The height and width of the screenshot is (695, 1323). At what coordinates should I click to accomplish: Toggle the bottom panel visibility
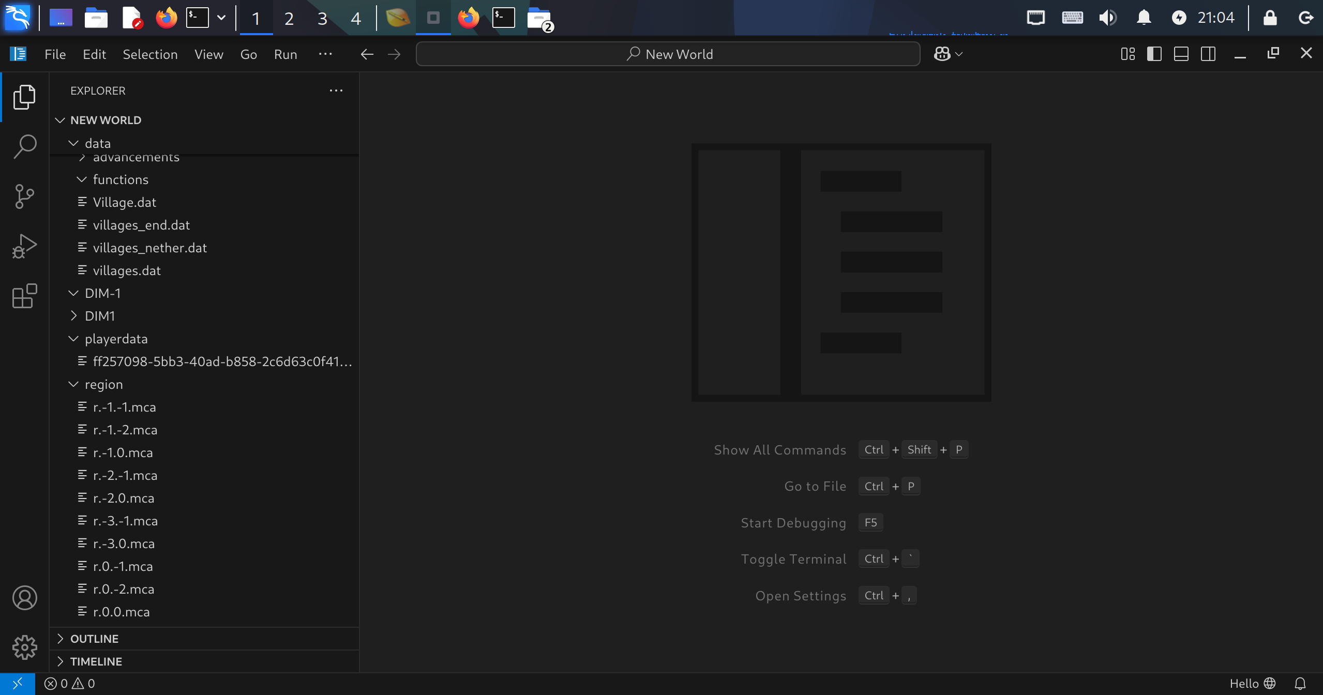[1181, 54]
